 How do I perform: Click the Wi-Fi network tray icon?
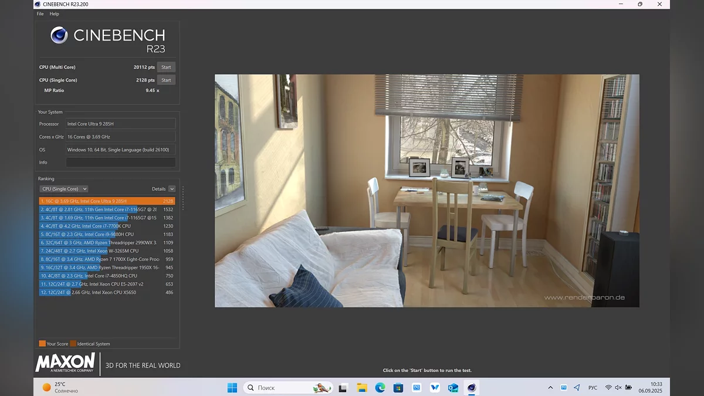pos(608,388)
